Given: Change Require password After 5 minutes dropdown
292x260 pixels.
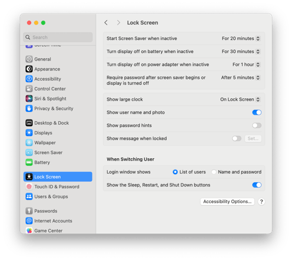Looking at the screenshot, I should [x=240, y=78].
